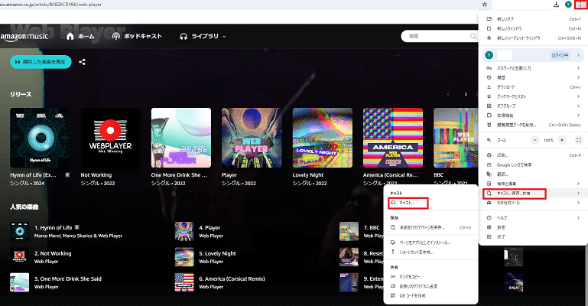Choose ショートカットを作成 in the submenu
The image size is (588, 306).
[431, 252]
